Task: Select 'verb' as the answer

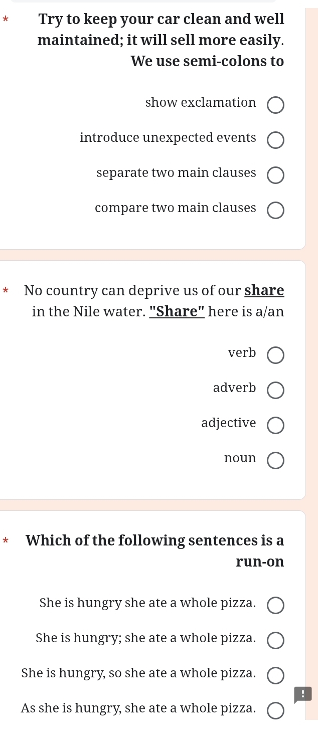Action: tap(275, 355)
